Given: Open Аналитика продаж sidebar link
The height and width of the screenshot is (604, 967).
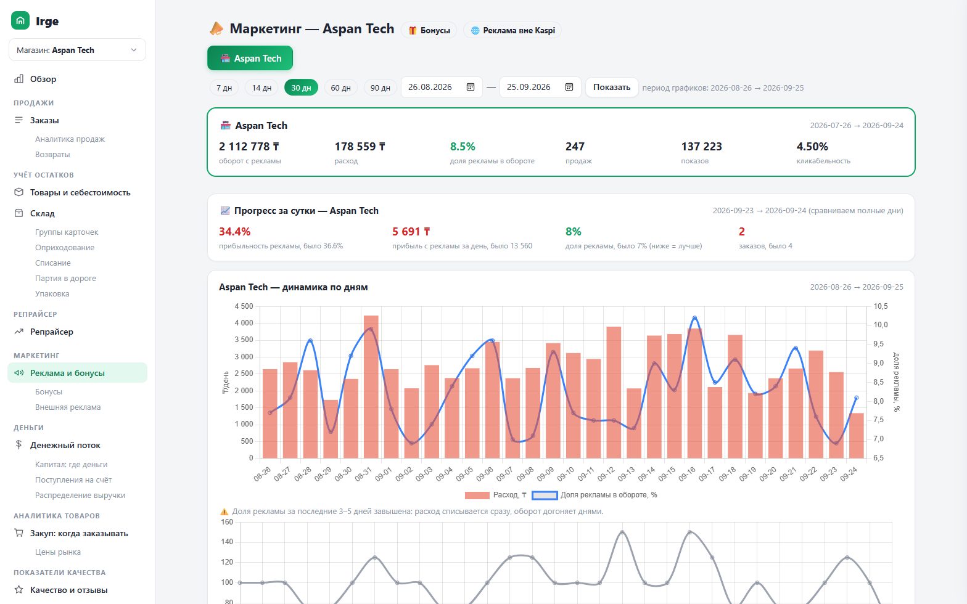Looking at the screenshot, I should point(70,139).
